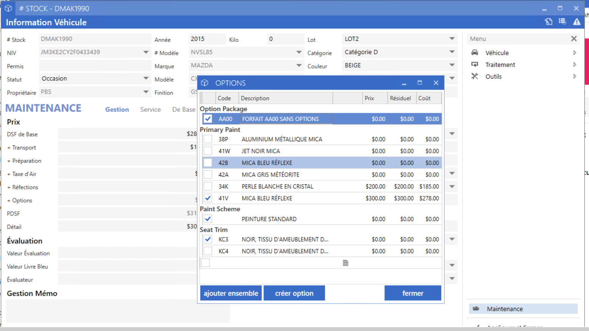Screen dimensions: 589x331
Task: Open the list icon in the header
Action: pos(563,22)
